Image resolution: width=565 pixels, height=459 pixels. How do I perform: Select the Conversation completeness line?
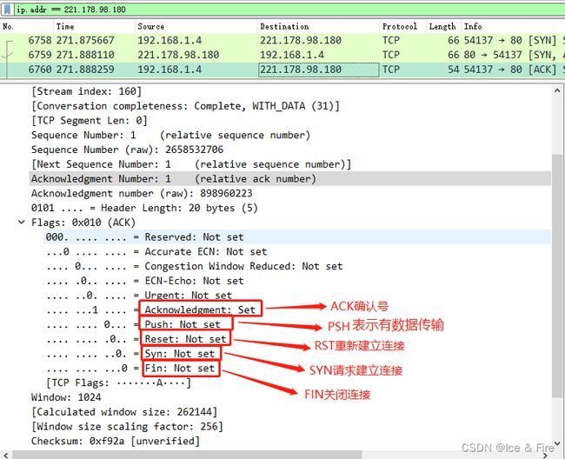click(x=185, y=106)
